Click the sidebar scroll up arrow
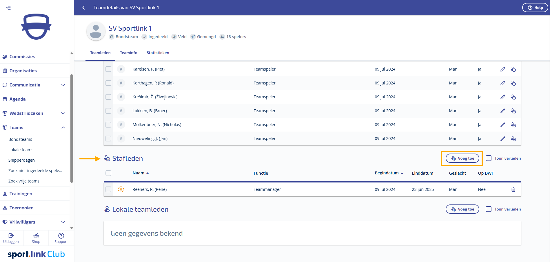Screen dimensions: 550x262 coord(72,53)
